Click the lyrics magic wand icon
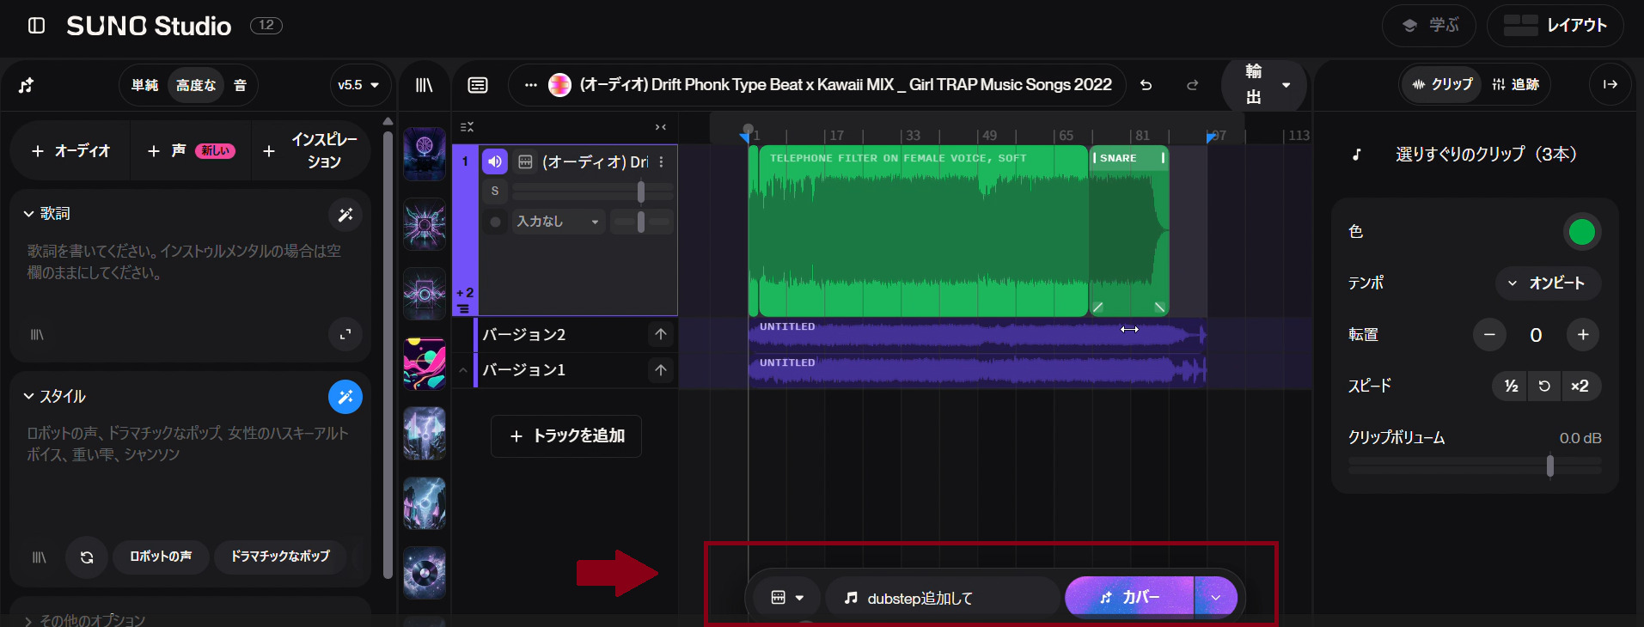 point(345,215)
